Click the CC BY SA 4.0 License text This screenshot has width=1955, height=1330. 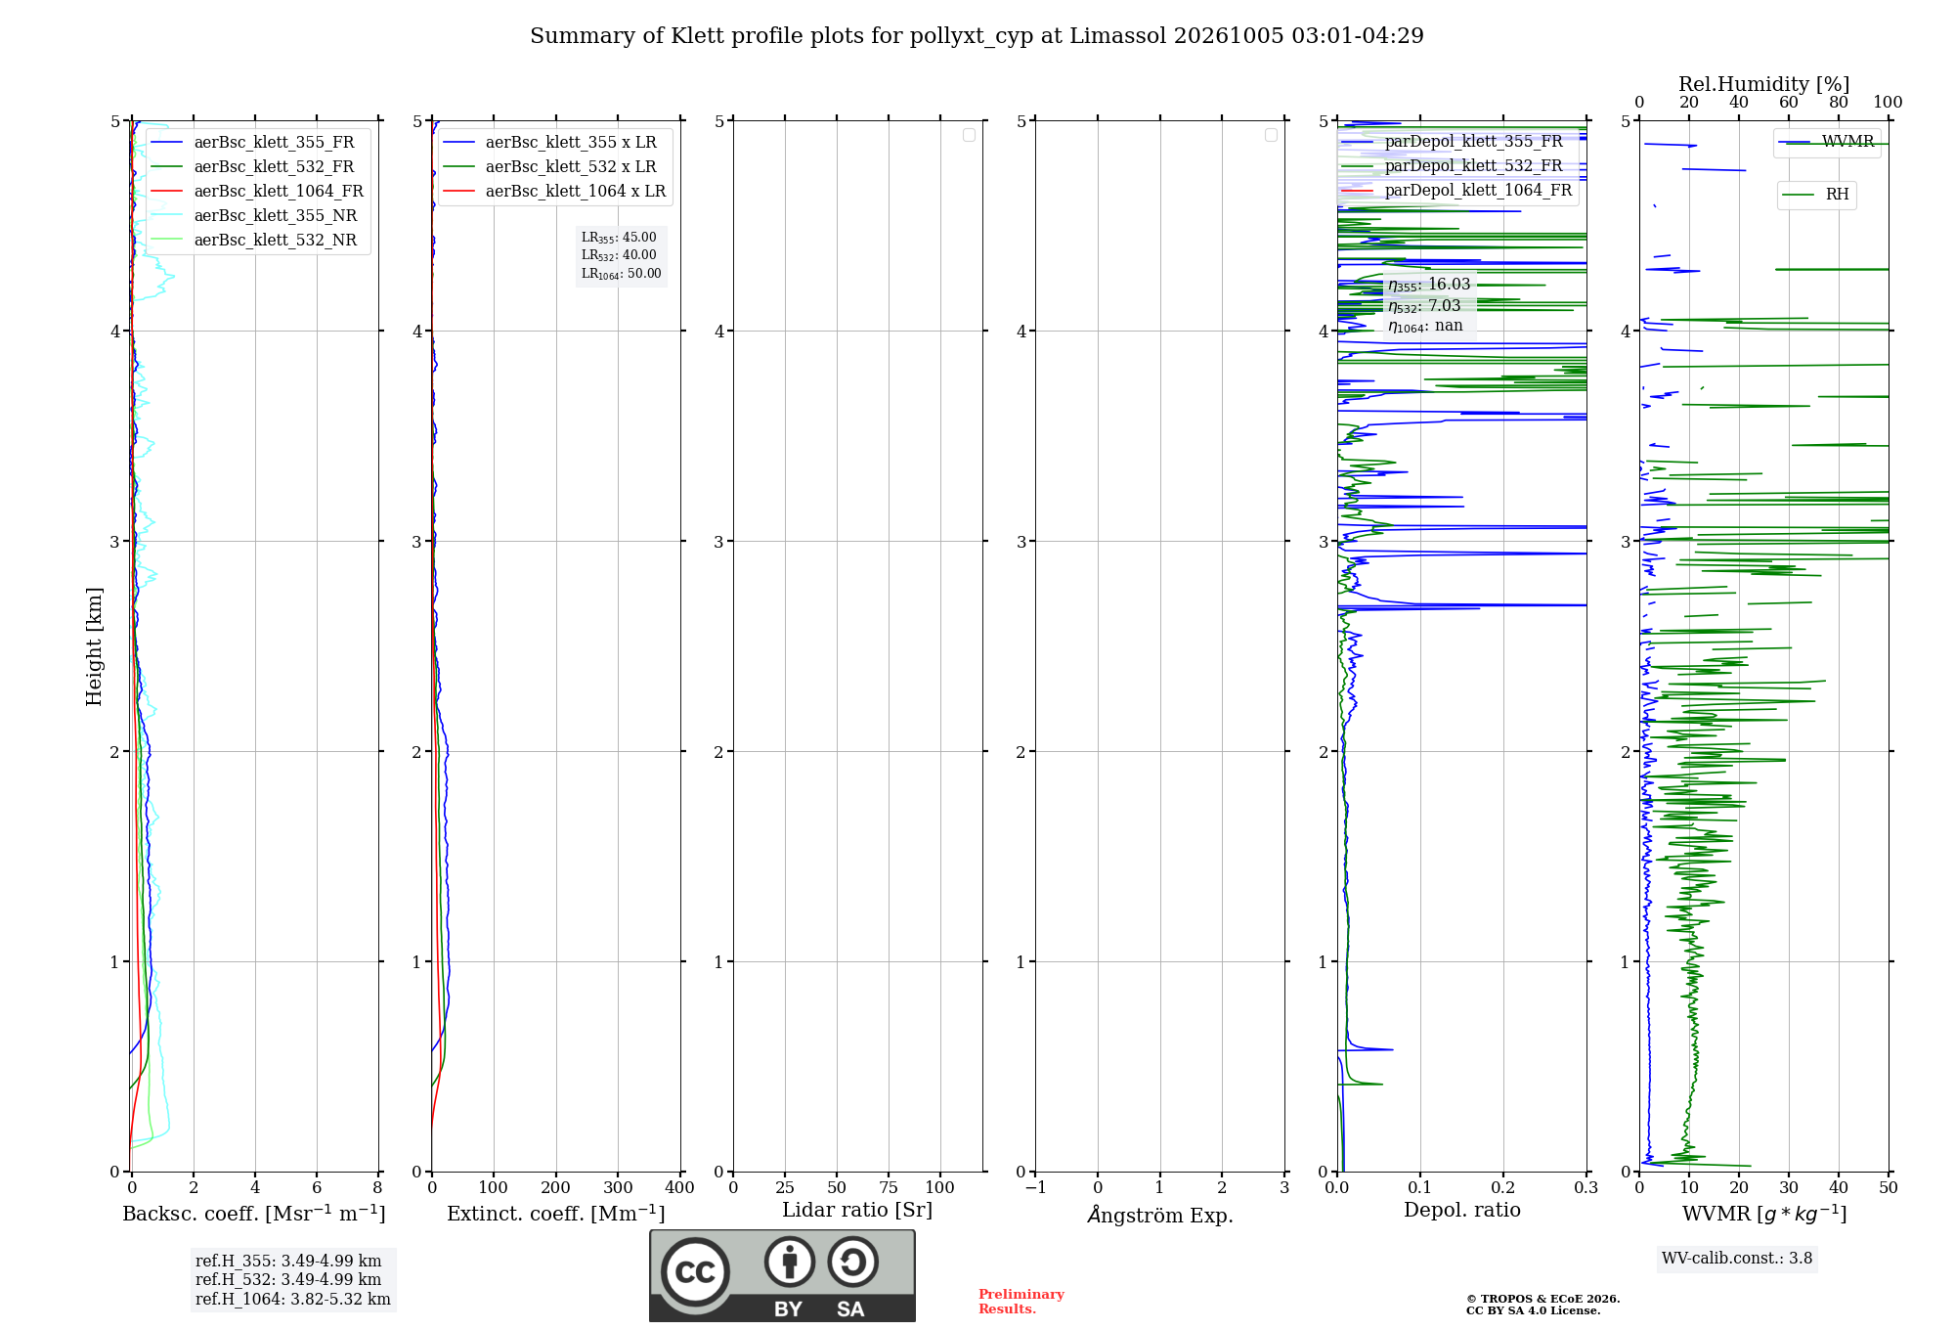pyautogui.click(x=1534, y=1310)
